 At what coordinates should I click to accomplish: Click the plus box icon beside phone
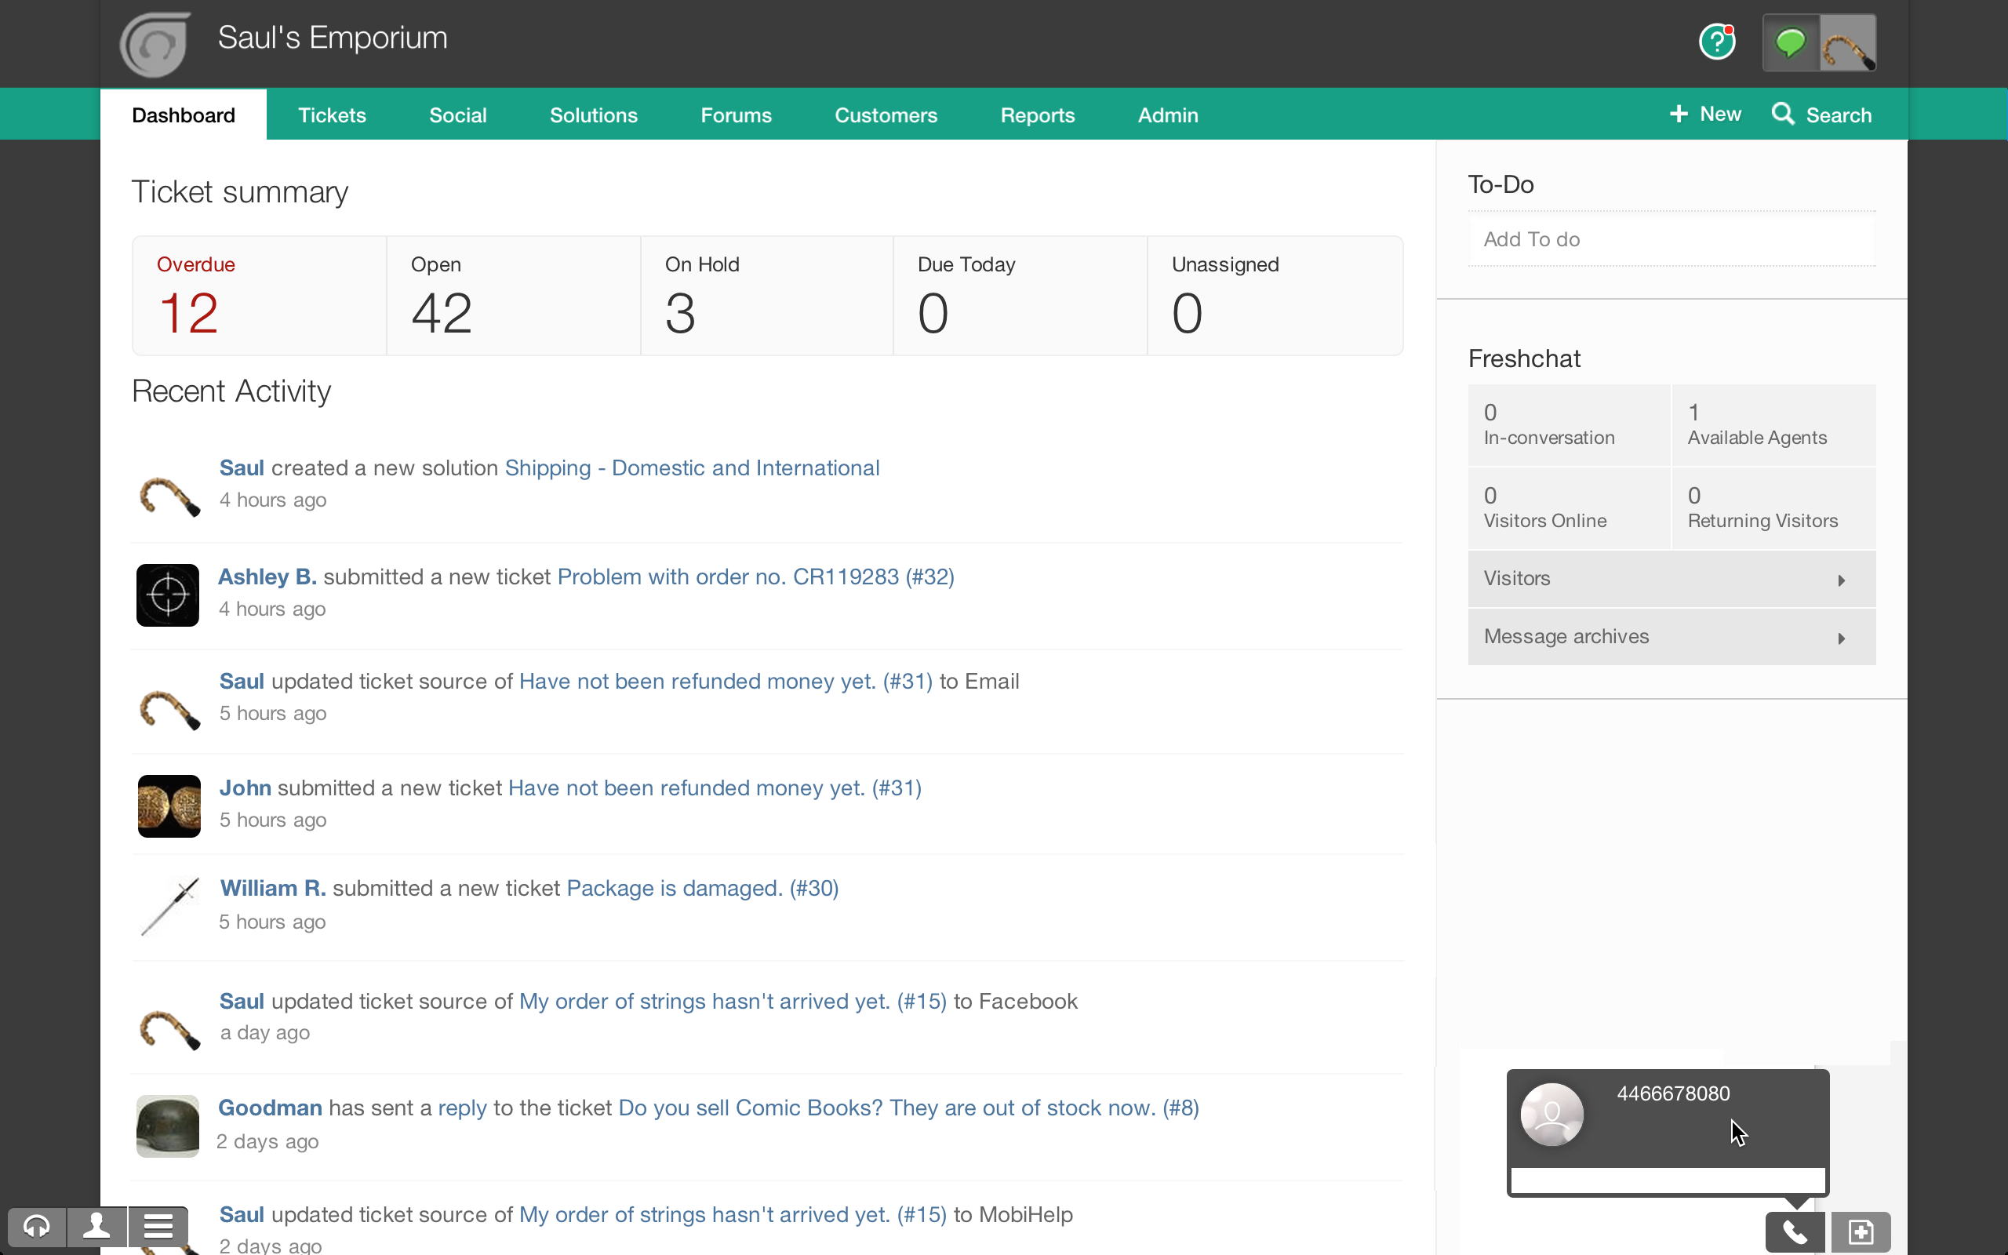(1861, 1231)
